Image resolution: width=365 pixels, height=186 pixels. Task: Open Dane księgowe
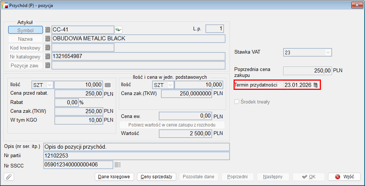(114, 177)
